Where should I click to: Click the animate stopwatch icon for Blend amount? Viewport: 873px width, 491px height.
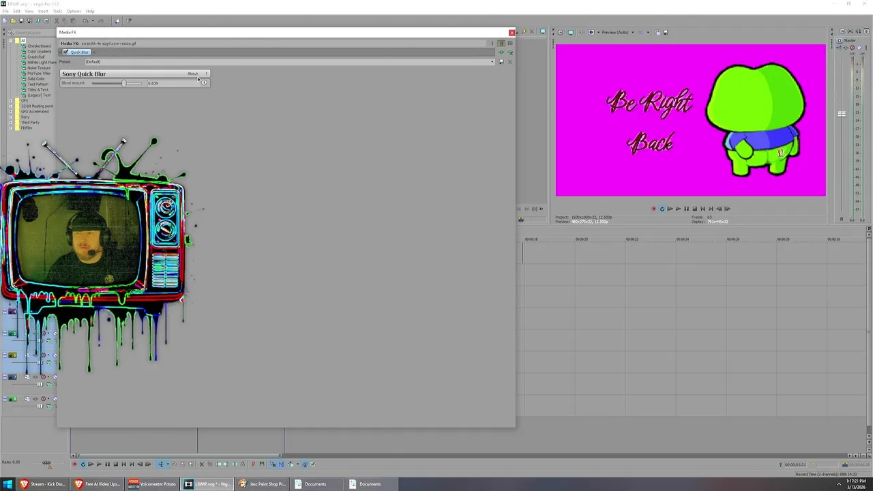(x=203, y=83)
